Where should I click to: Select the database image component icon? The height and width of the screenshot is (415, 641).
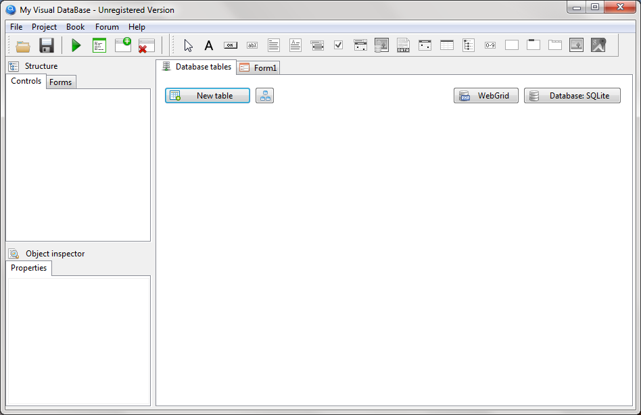(381, 45)
